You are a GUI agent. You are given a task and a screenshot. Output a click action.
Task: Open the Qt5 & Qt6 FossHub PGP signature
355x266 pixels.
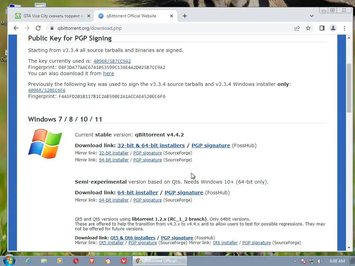tap(177, 238)
